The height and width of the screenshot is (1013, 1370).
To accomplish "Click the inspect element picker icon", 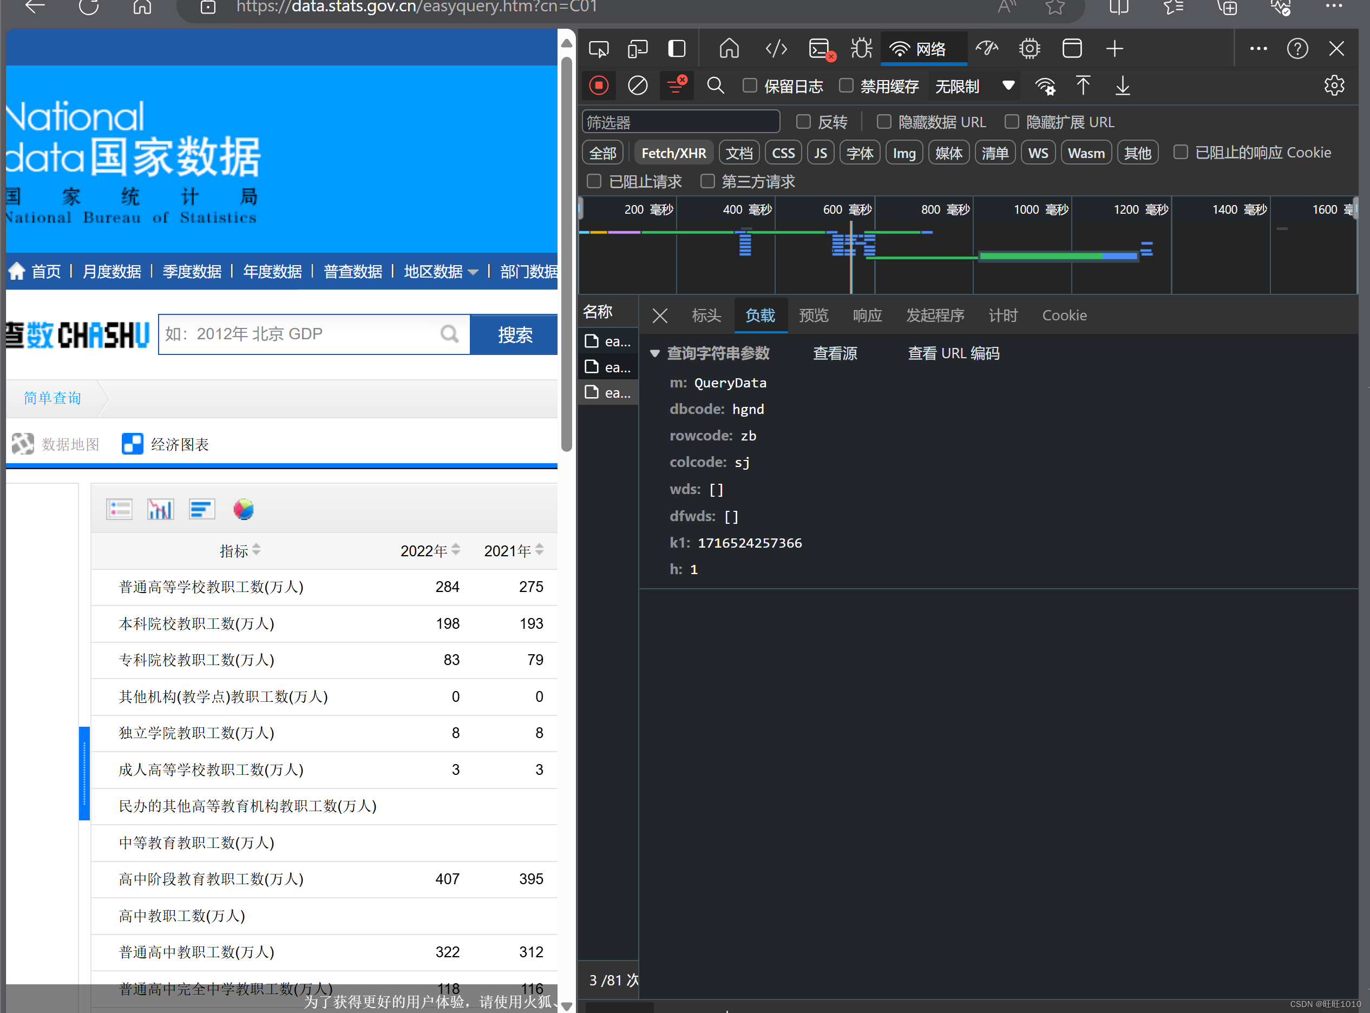I will coord(598,49).
